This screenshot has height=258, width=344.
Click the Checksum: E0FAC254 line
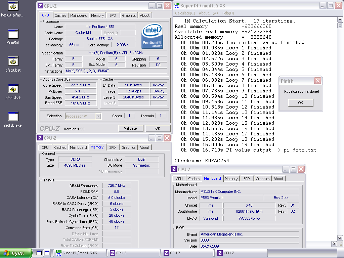coord(202,161)
